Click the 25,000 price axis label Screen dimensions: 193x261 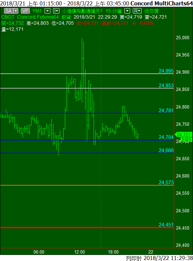tap(183, 38)
